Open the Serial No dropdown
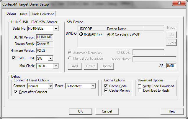 point(55,29)
